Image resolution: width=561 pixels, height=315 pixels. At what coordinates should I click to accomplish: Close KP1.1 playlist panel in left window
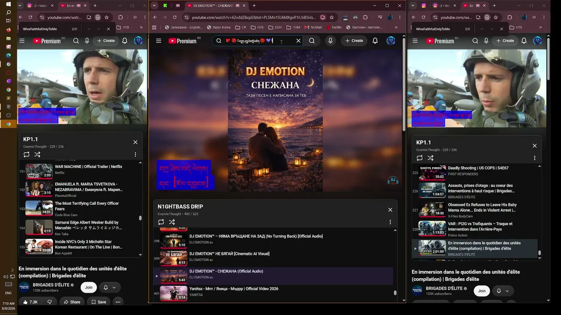pos(135,142)
